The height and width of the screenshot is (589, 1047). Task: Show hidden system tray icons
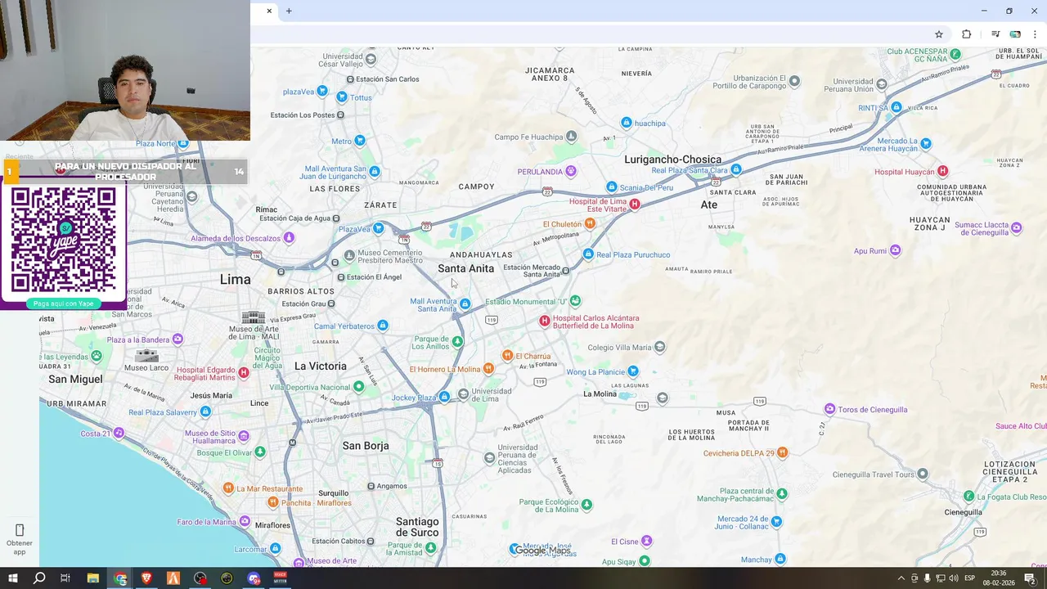click(901, 578)
